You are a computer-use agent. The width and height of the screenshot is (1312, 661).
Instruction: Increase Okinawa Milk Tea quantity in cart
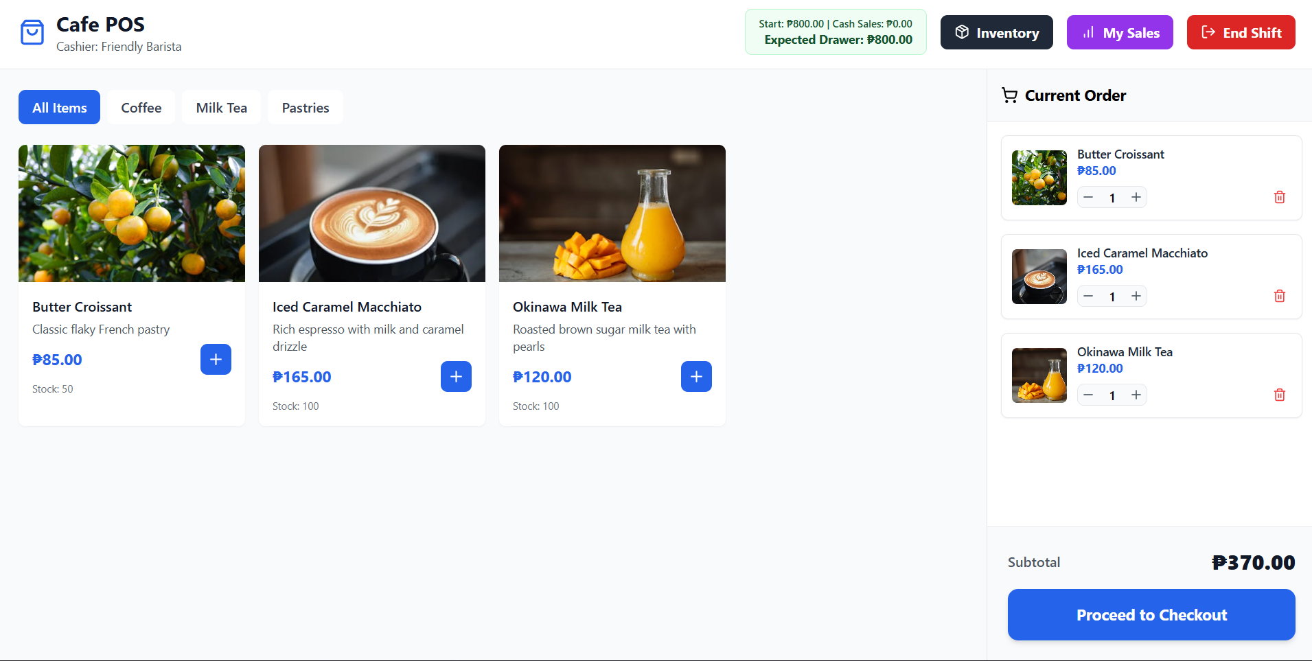point(1136,395)
